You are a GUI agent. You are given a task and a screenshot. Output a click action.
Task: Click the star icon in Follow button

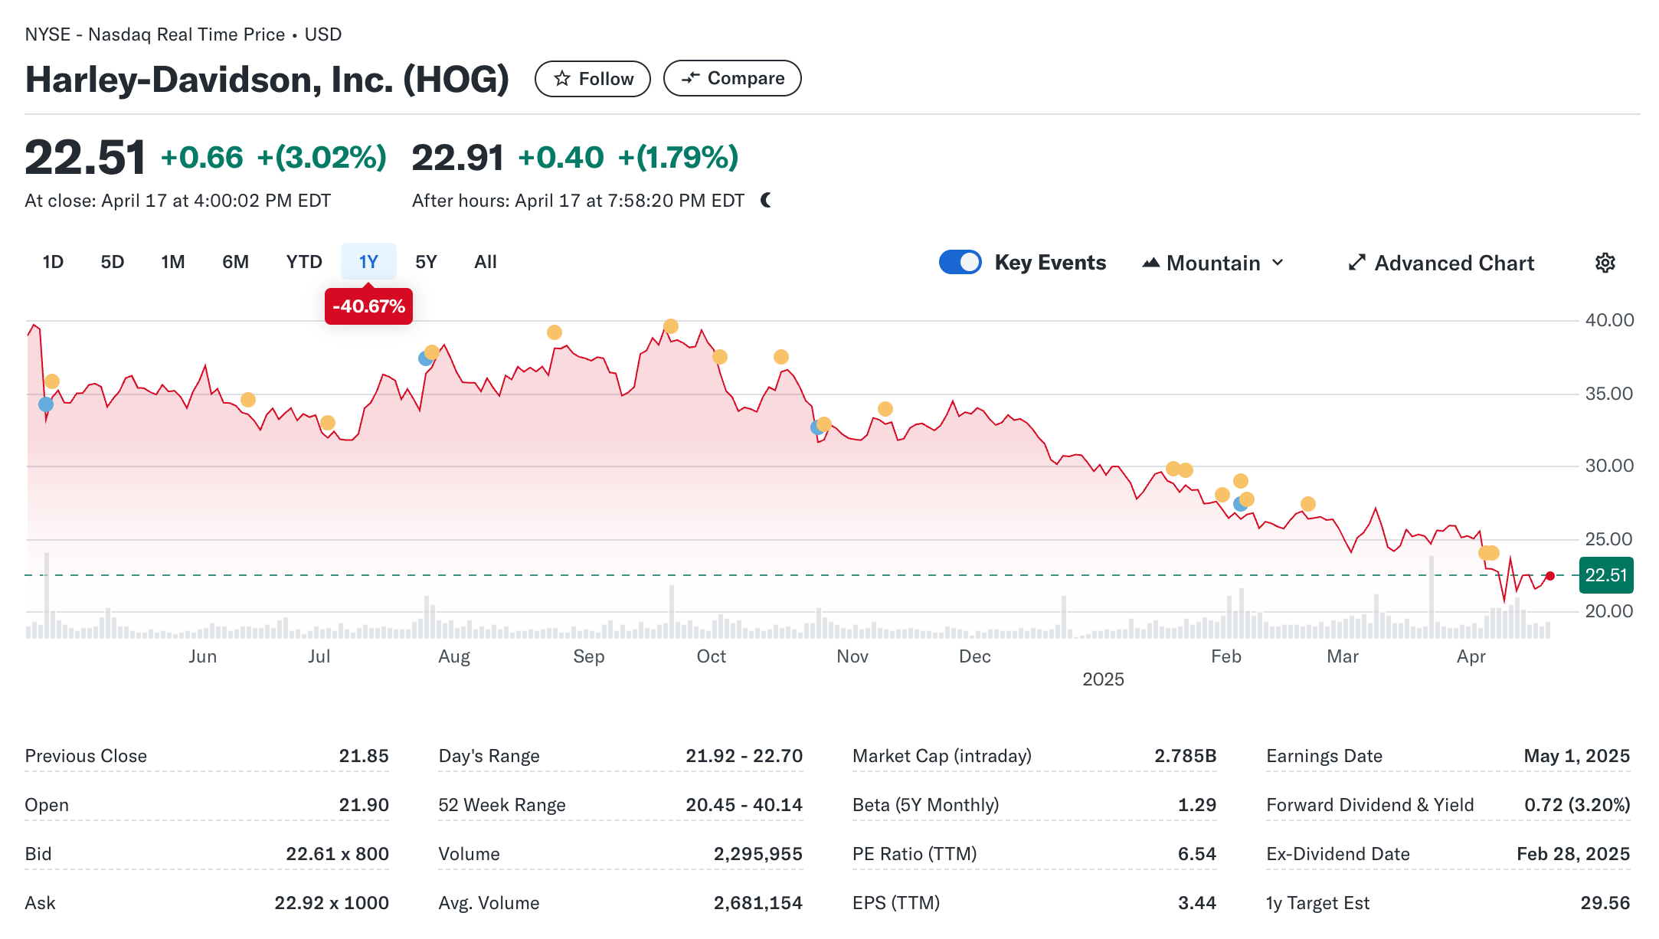562,79
